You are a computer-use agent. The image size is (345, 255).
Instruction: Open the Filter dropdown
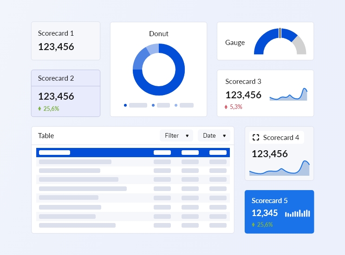coord(176,135)
